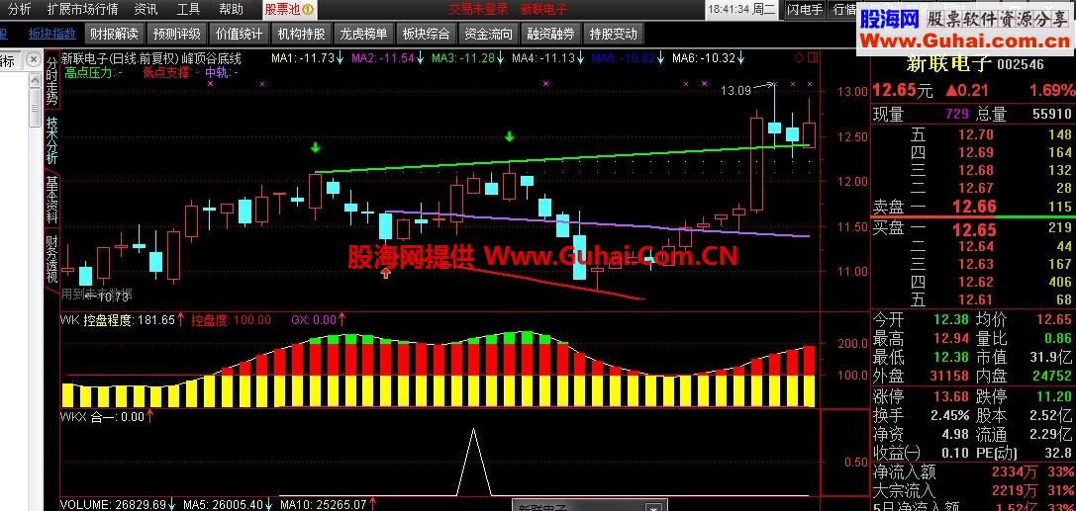This screenshot has height=511, width=1076.
Task: Select the red up-arrow valley marker
Action: (386, 274)
